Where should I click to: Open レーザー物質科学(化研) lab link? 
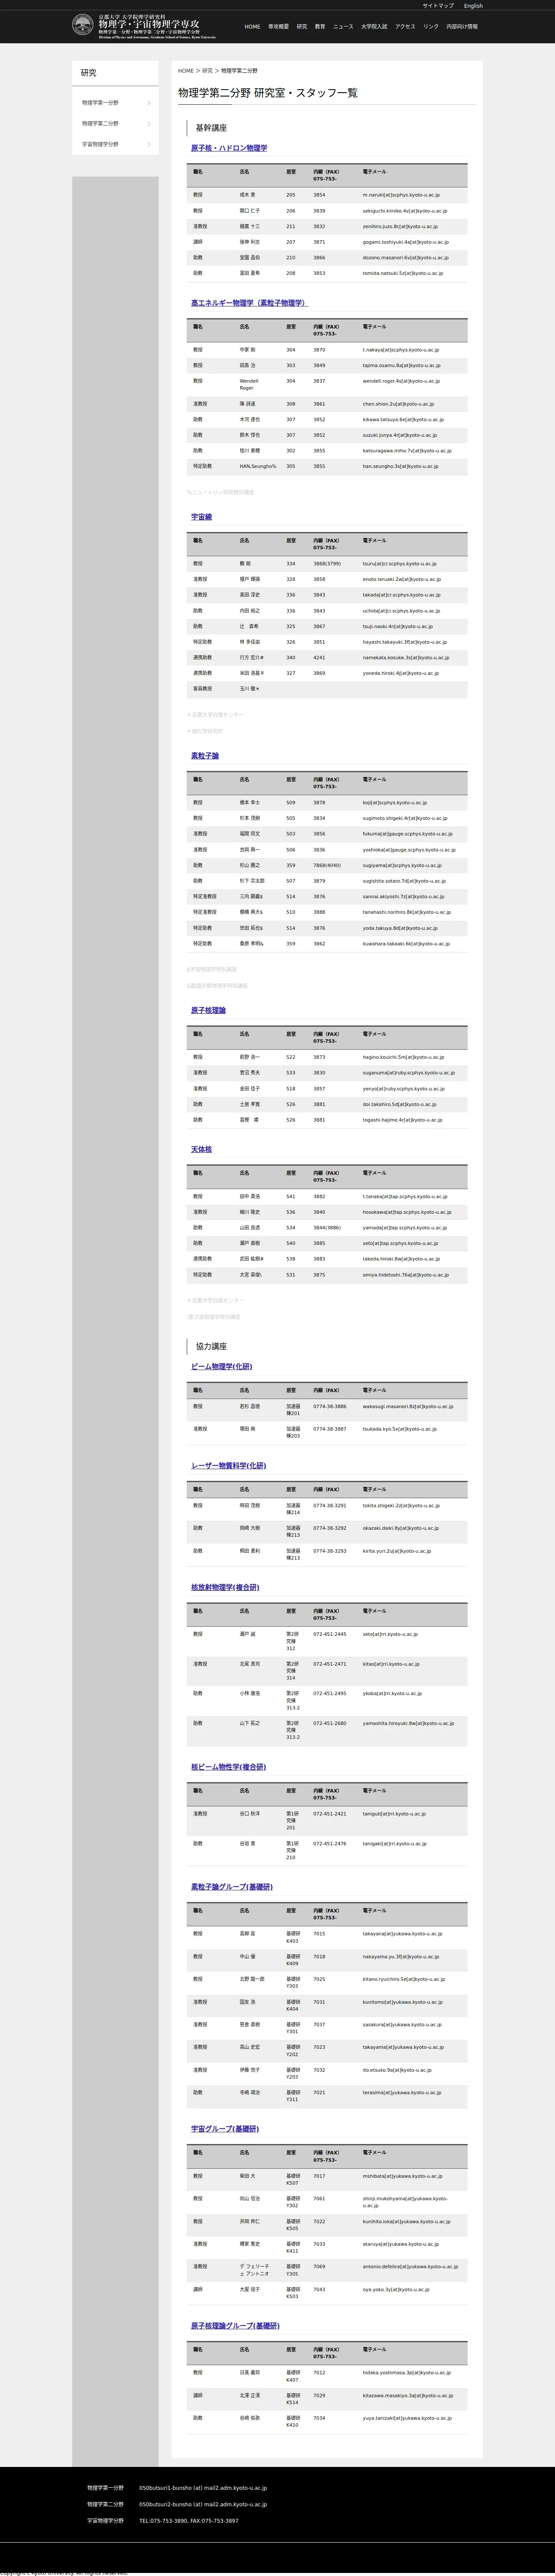229,1465
